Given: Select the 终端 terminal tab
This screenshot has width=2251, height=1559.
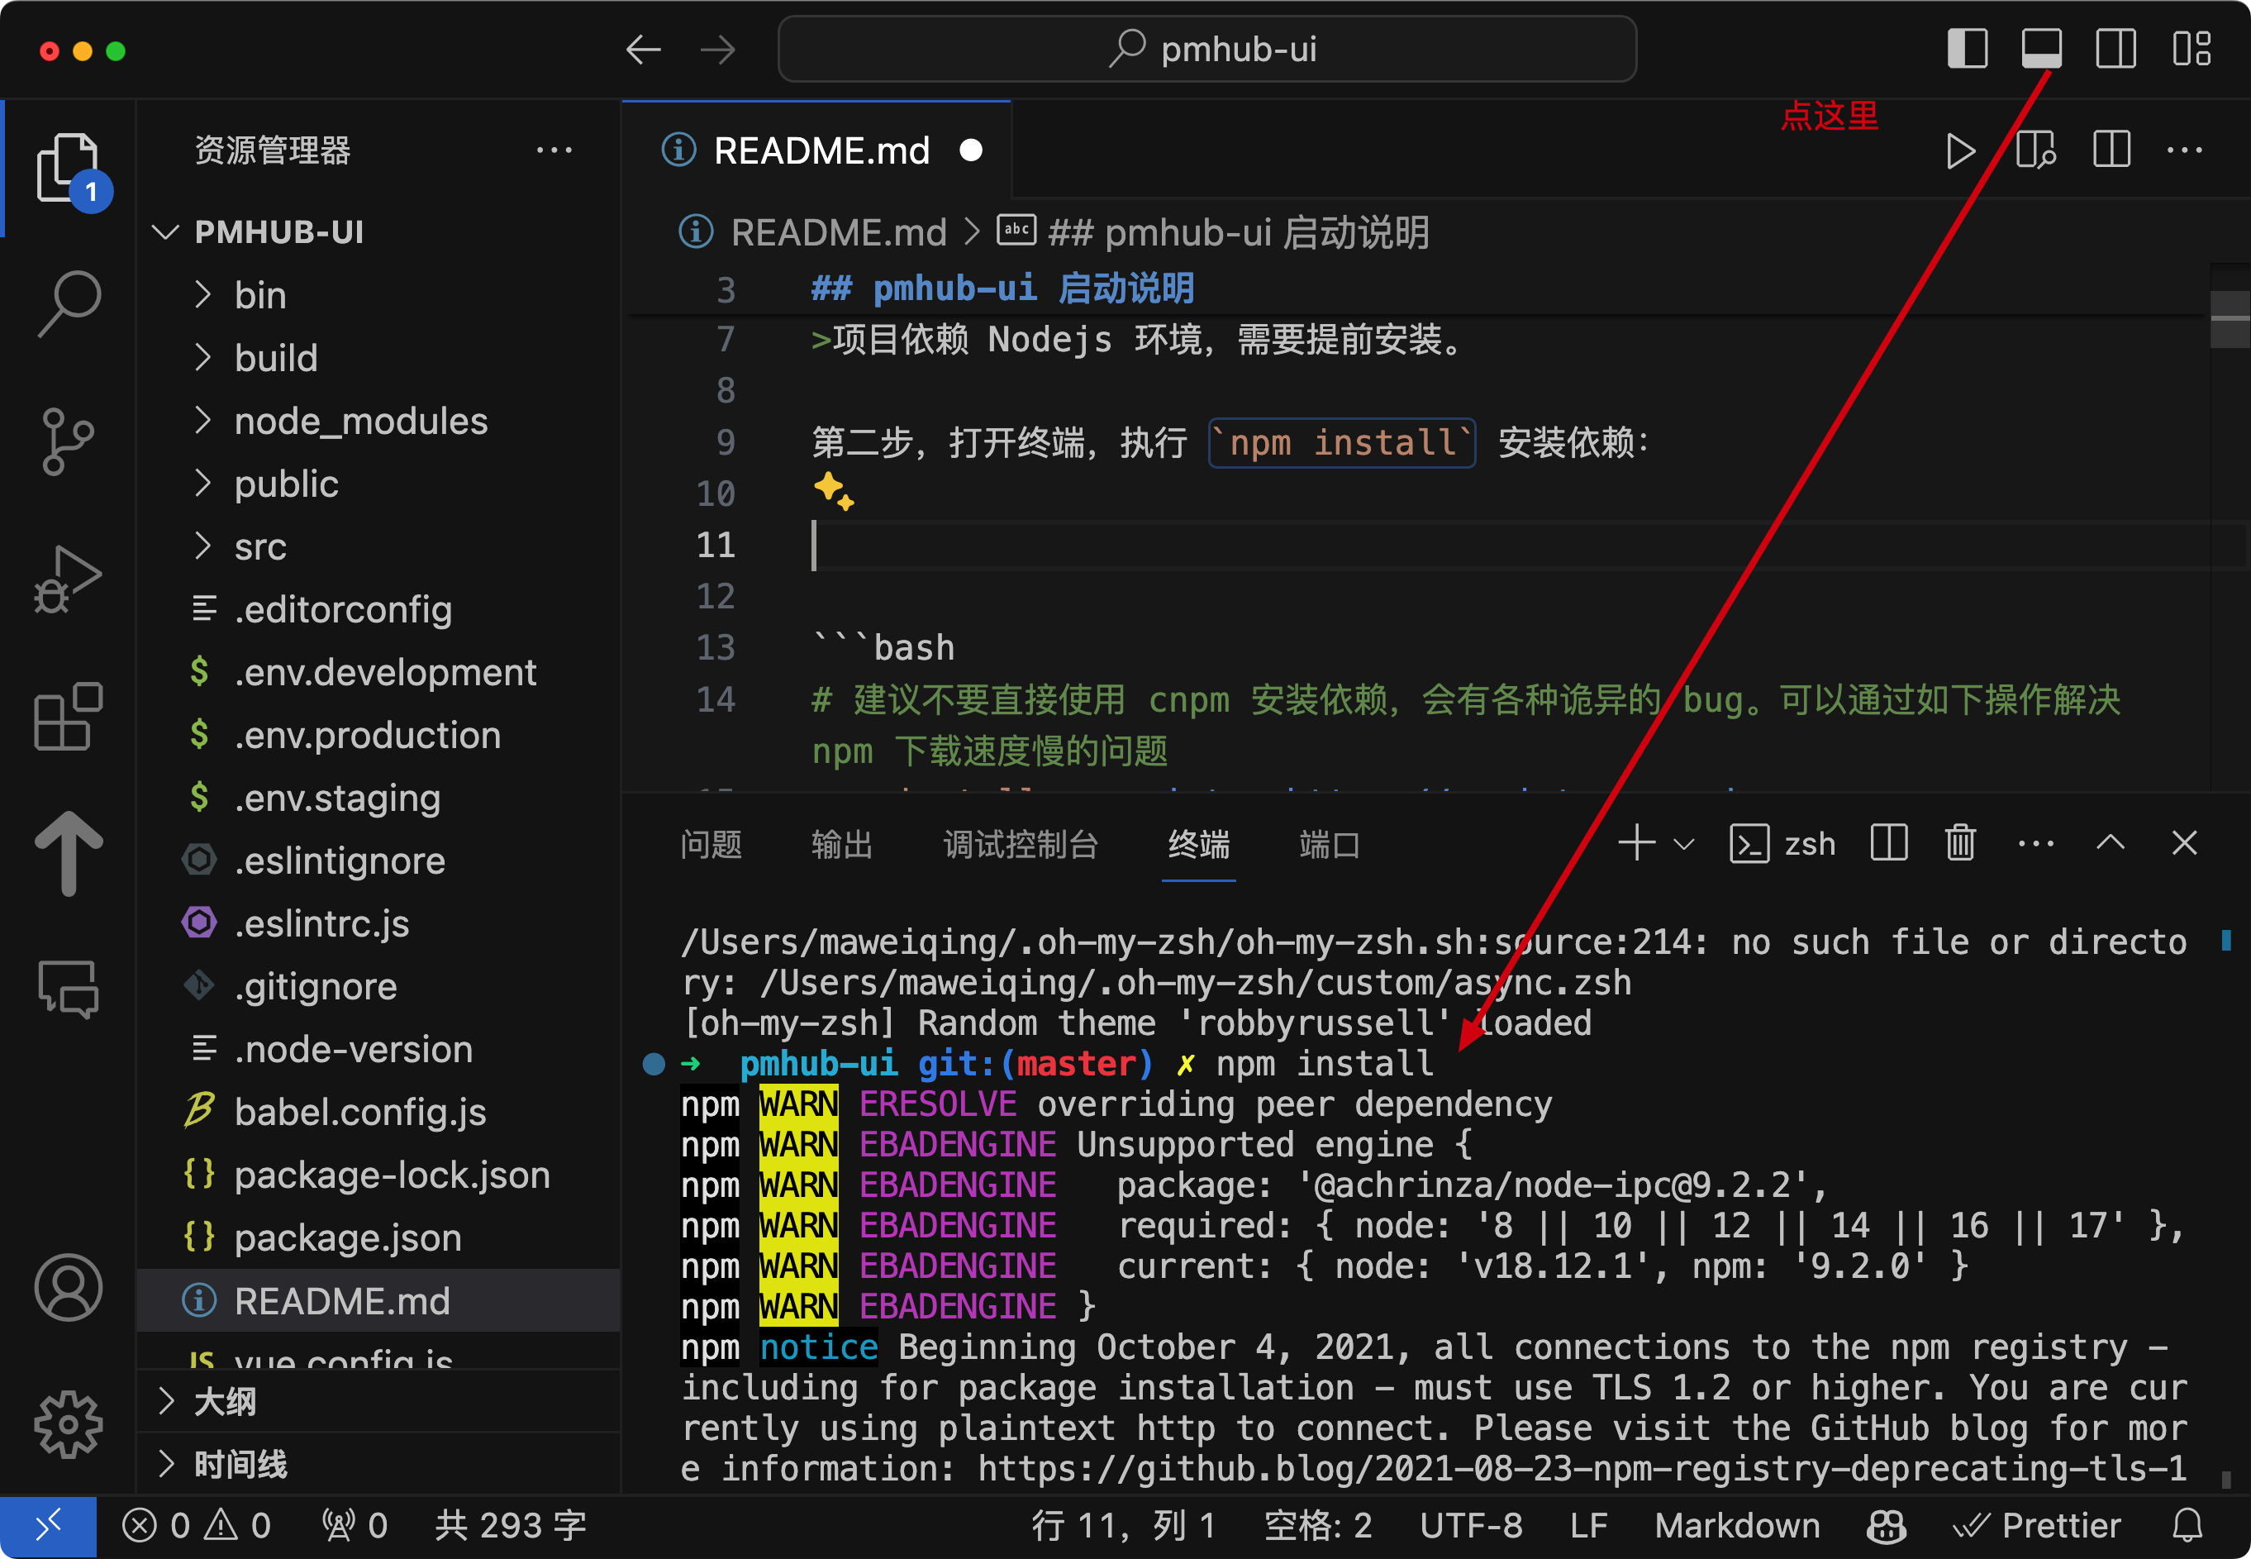Looking at the screenshot, I should coord(1198,844).
